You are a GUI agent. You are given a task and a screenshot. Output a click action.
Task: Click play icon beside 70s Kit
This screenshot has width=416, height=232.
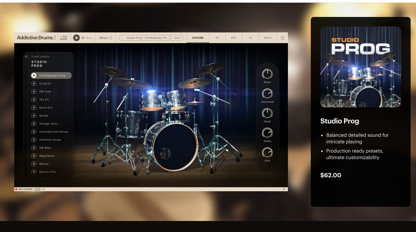[34, 100]
